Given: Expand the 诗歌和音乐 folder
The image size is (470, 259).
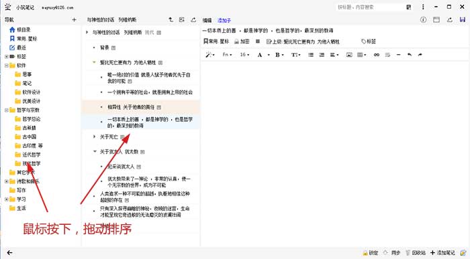Looking at the screenshot, I should coord(6,181).
